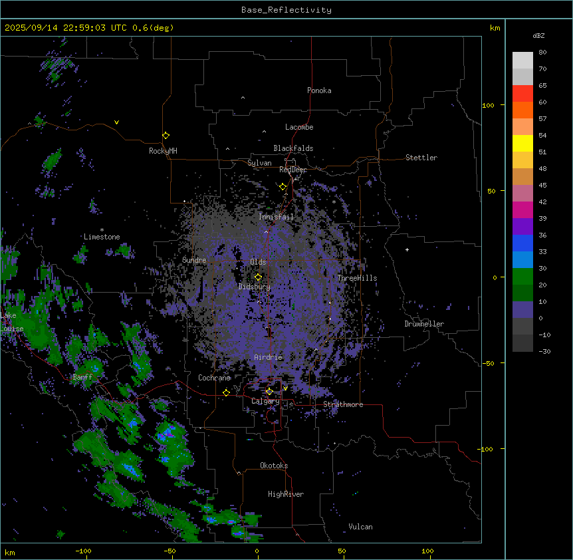Click the purple 10 dBZ legend swatch
Image resolution: width=573 pixels, height=560 pixels.
pyautogui.click(x=522, y=310)
